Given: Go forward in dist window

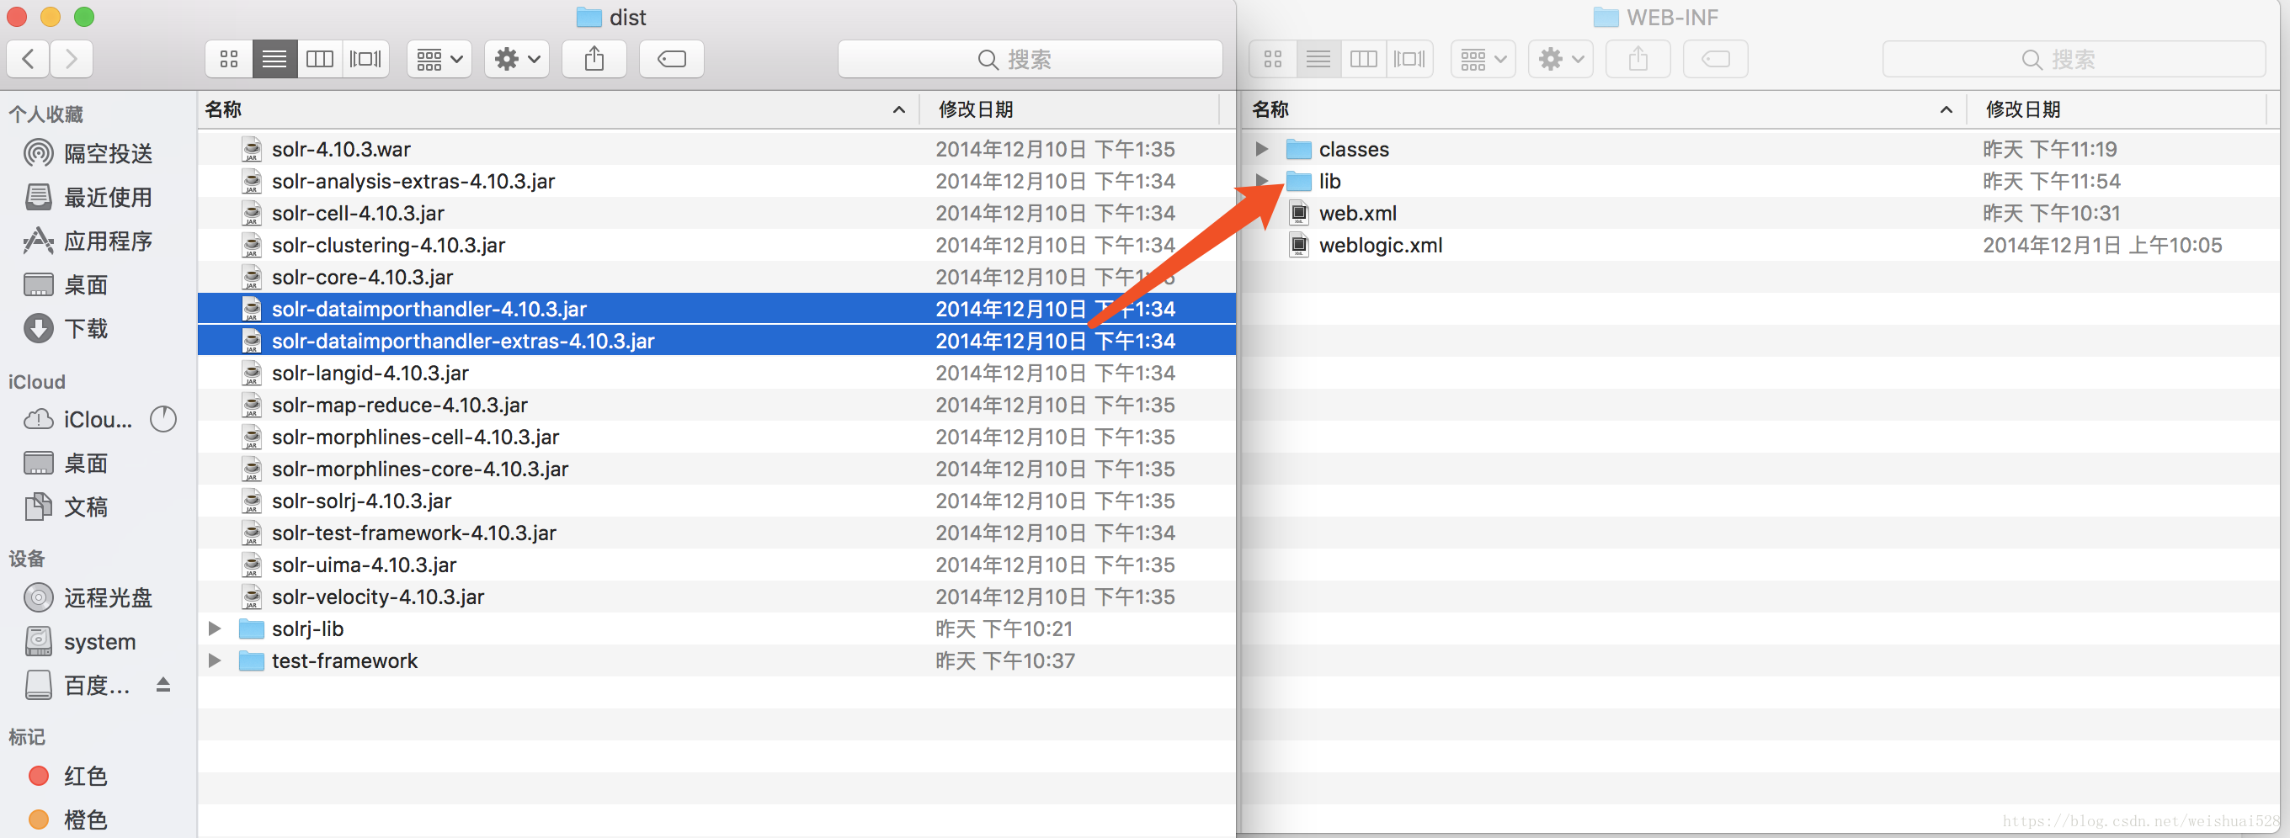Looking at the screenshot, I should coord(72,60).
